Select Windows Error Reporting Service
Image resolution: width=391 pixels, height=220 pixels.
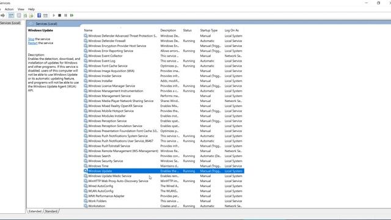(x=111, y=51)
